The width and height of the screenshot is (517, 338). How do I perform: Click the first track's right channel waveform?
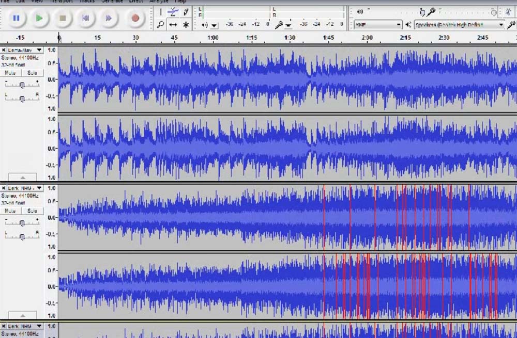pyautogui.click(x=287, y=148)
